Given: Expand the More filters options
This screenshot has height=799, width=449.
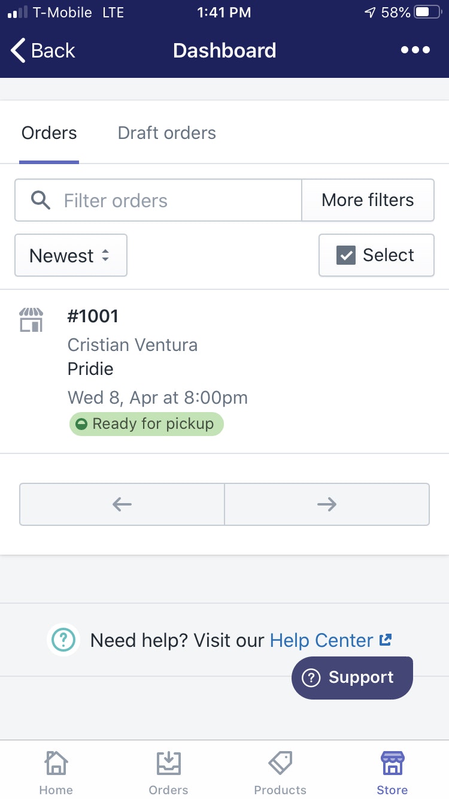Looking at the screenshot, I should tap(368, 200).
